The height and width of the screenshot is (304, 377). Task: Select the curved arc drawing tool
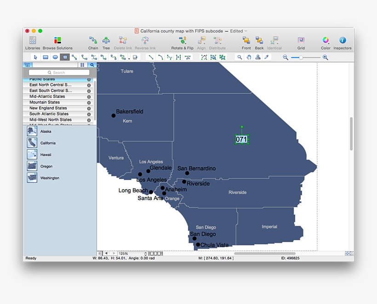pyautogui.click(x=160, y=57)
